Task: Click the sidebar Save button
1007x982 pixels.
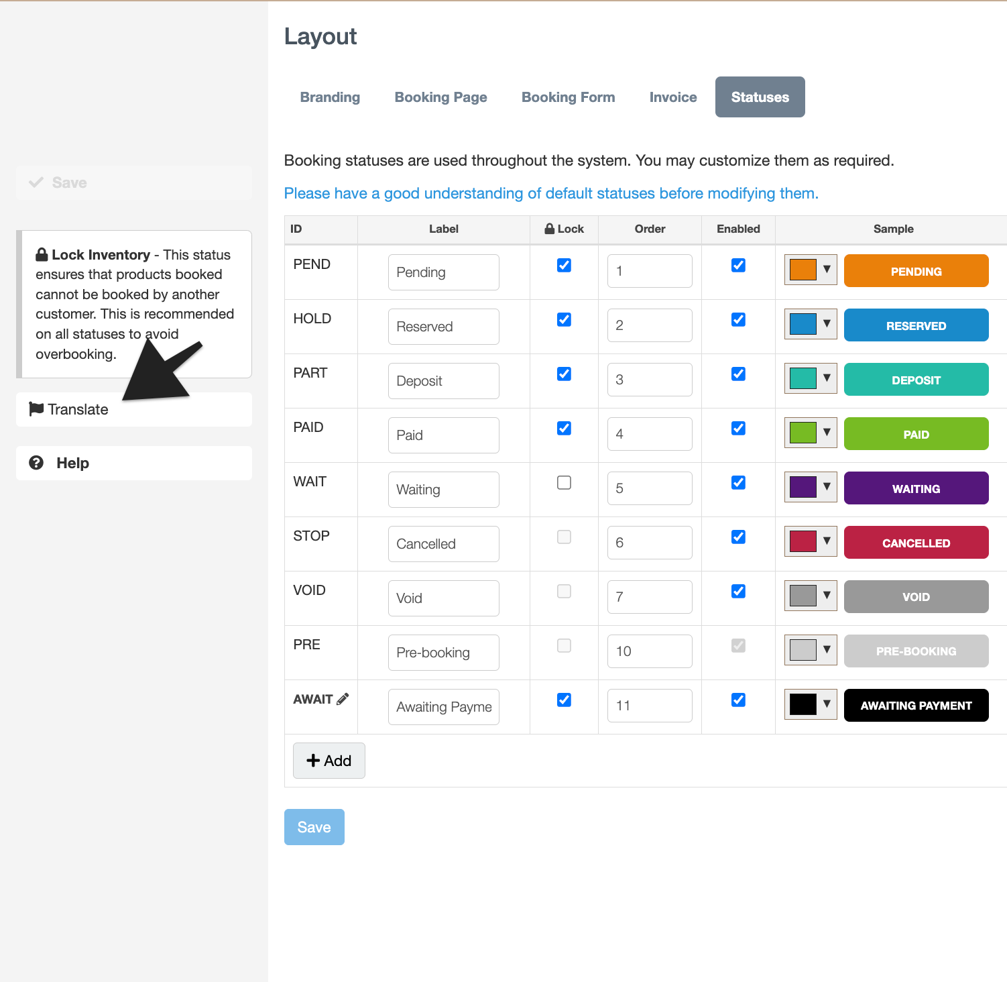Action: coord(134,182)
